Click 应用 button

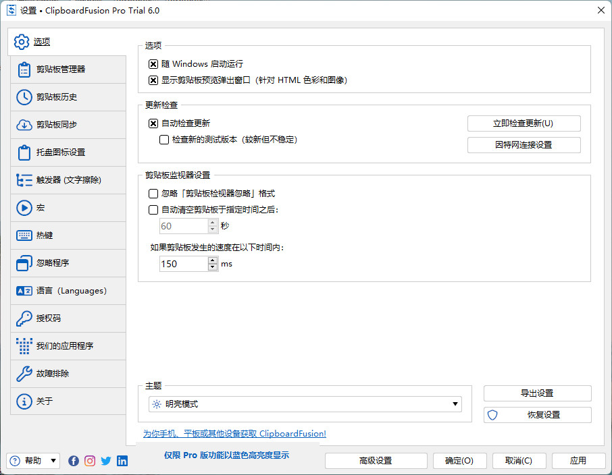[578, 461]
